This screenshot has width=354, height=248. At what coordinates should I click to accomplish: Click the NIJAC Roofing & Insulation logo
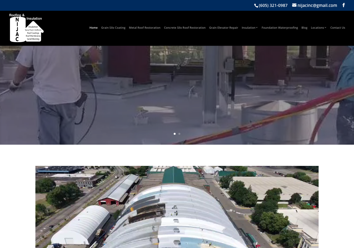tap(27, 28)
